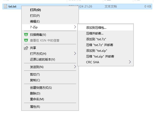The width and height of the screenshot is (159, 121).
Task: Click the share icon next to 共享
Action: (x=26, y=48)
